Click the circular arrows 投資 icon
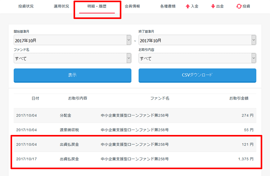This screenshot has height=176, width=270. (x=239, y=7)
